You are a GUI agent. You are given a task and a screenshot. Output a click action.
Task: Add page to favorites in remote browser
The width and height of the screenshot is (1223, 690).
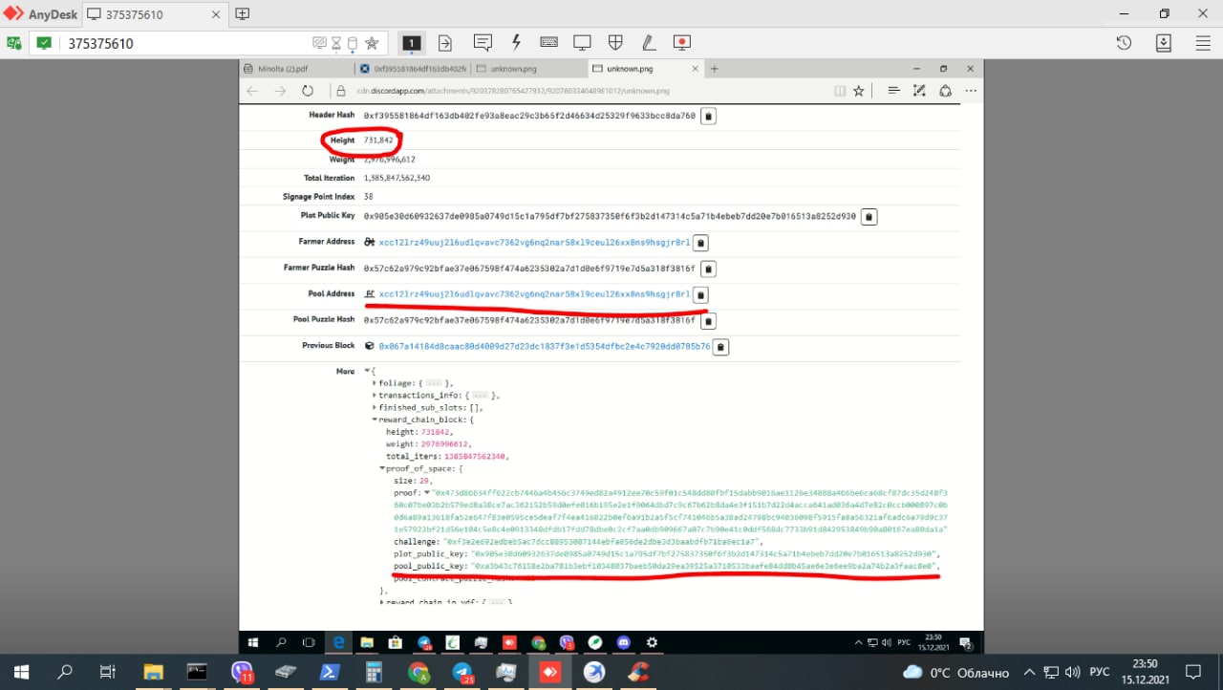click(x=859, y=91)
